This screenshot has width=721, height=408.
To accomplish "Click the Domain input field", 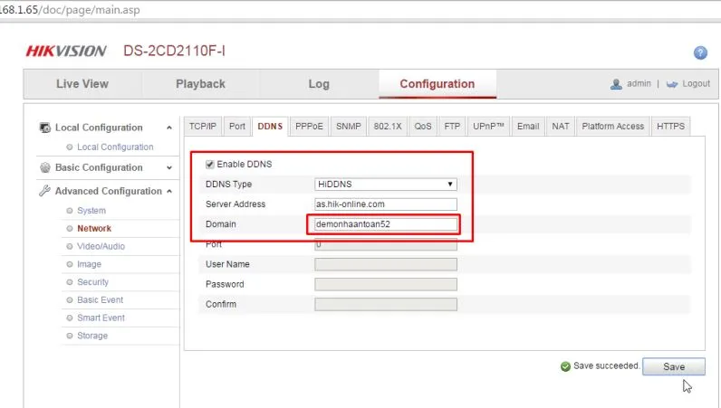I will click(x=385, y=224).
